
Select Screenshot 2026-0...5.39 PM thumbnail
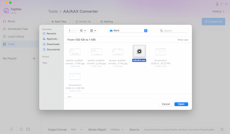tap(75, 76)
